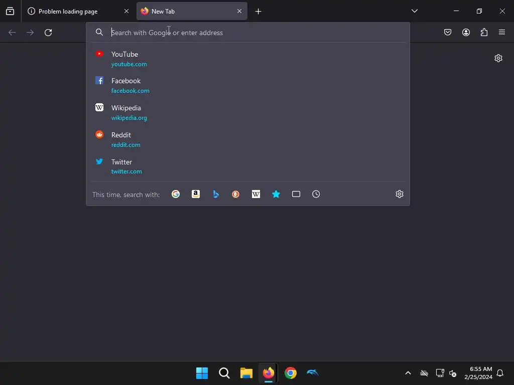514x385 pixels.
Task: Open Windows taskbar search
Action: coord(224,373)
